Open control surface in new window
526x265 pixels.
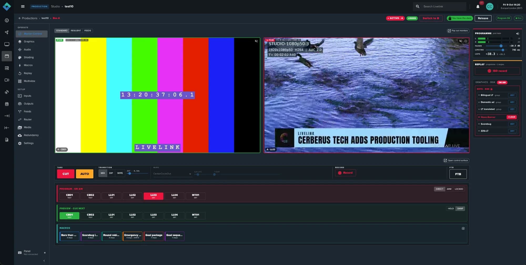(456, 160)
